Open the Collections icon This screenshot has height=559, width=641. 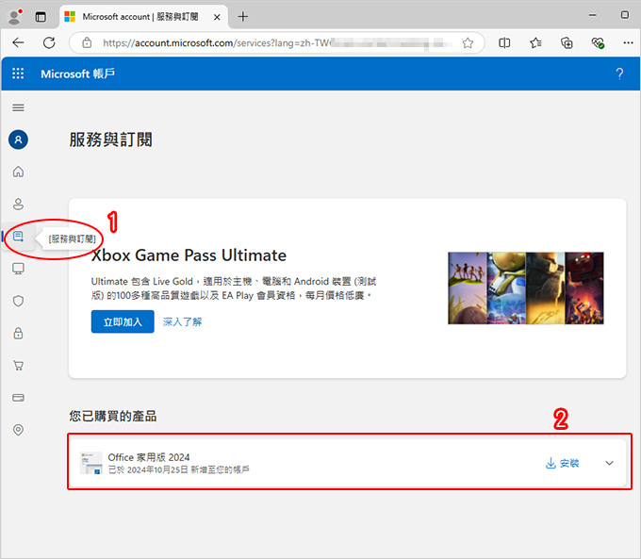(567, 43)
